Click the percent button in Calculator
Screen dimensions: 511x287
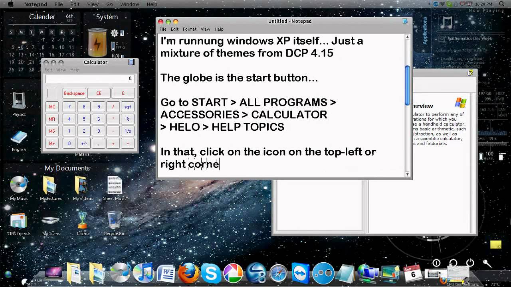point(128,119)
